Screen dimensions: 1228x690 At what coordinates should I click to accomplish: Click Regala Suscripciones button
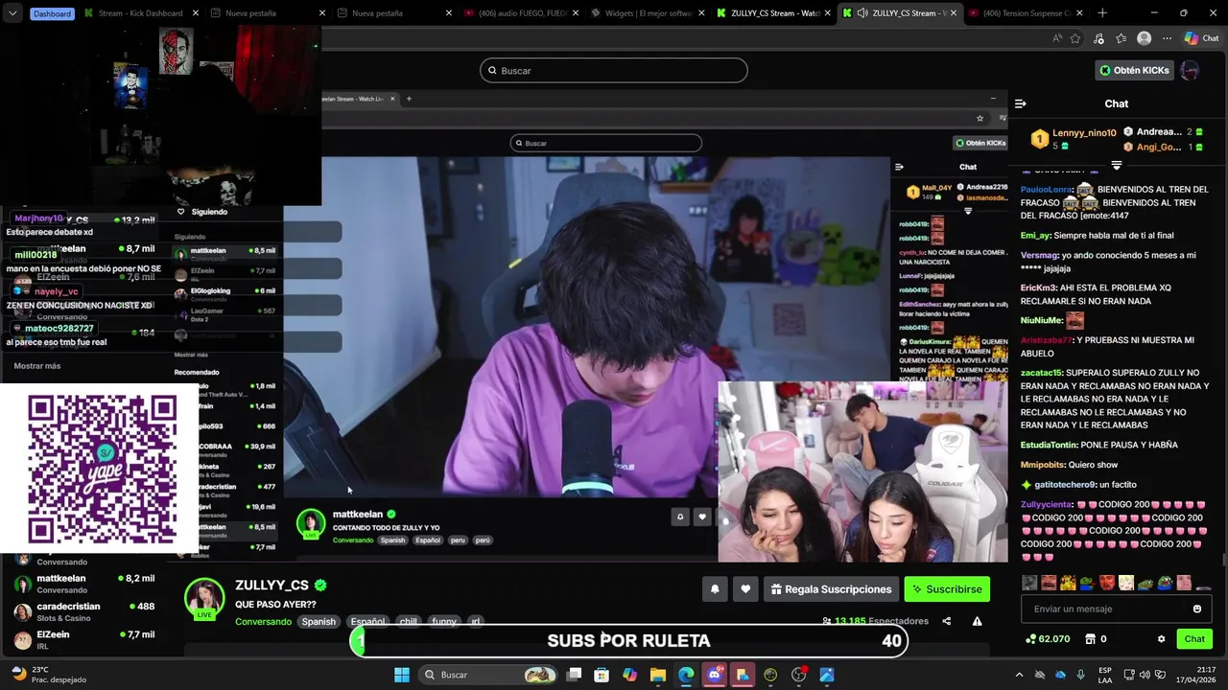(832, 589)
